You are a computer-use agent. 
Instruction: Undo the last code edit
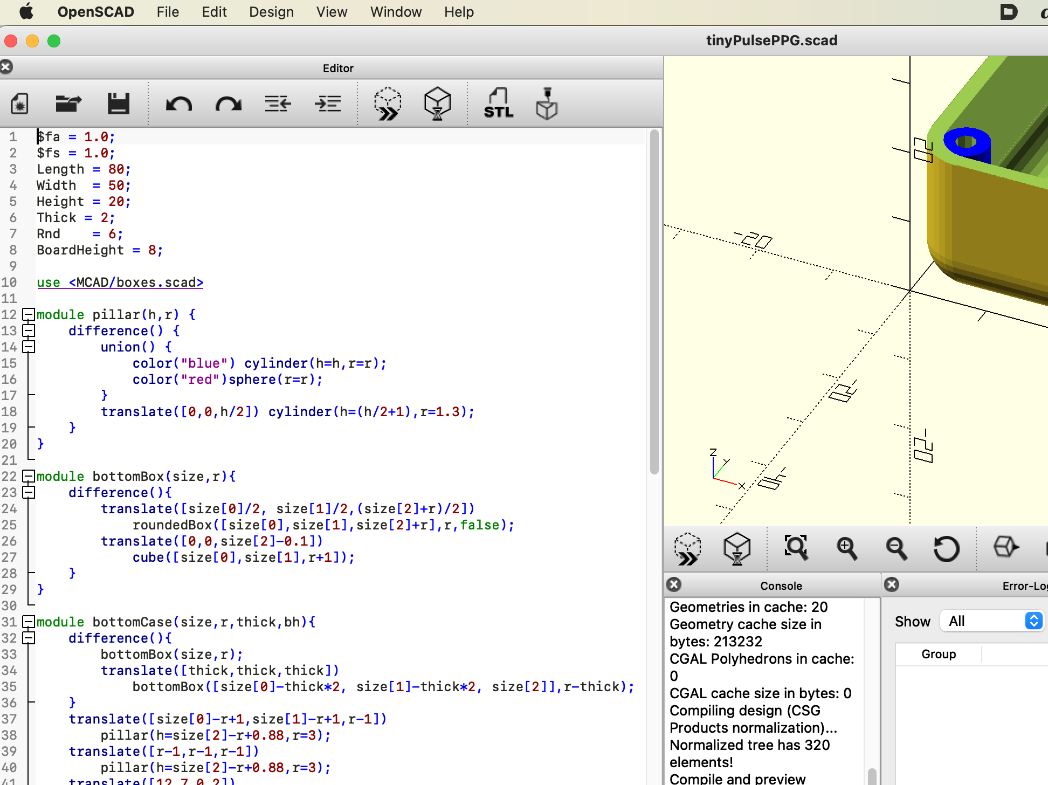point(178,104)
